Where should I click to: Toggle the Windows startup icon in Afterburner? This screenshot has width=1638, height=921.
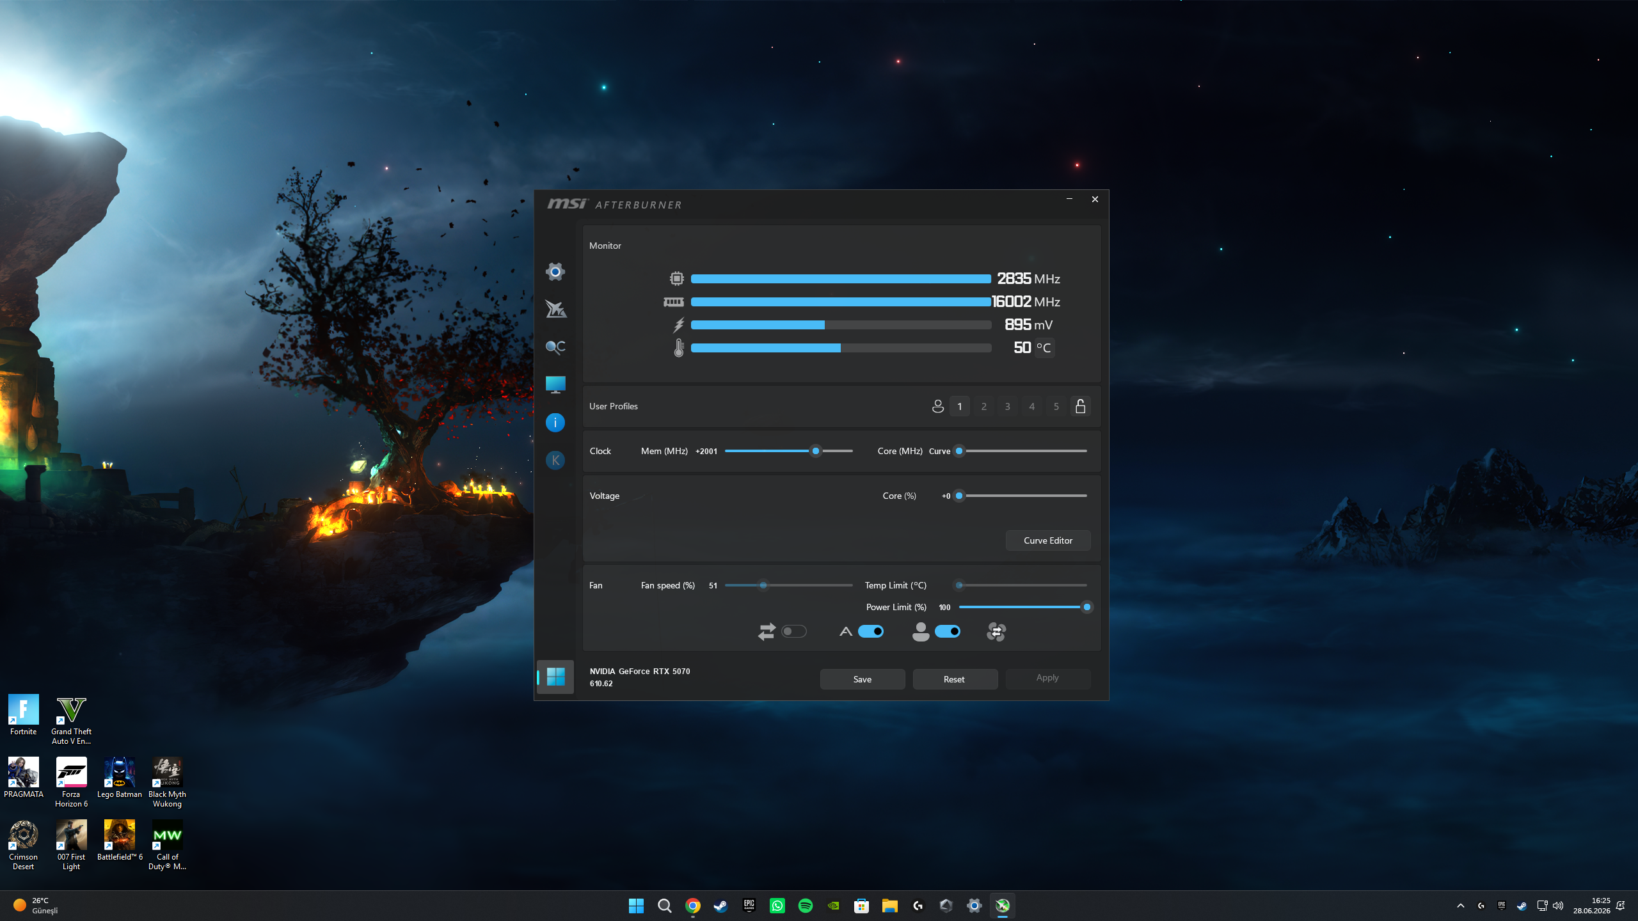(555, 677)
